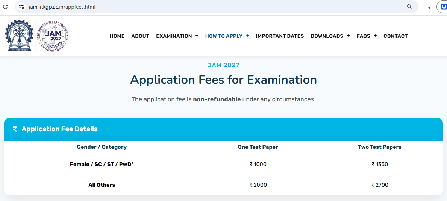The width and height of the screenshot is (447, 201).
Task: Click the rupee icon in fee details header
Action: tap(15, 129)
